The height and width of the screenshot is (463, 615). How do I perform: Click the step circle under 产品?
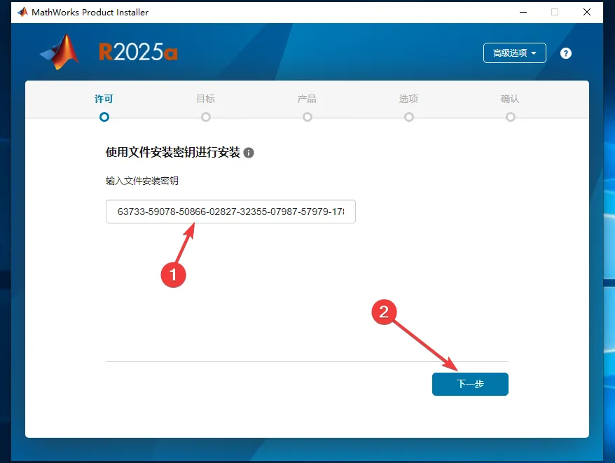(x=307, y=117)
